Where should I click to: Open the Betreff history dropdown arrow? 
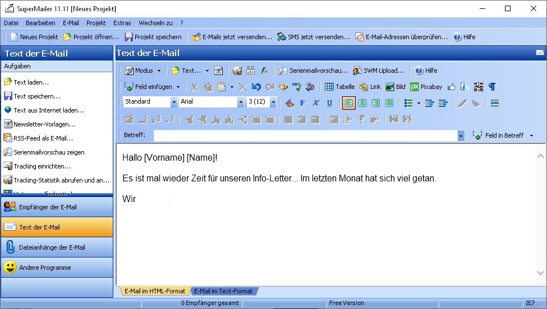(x=461, y=135)
